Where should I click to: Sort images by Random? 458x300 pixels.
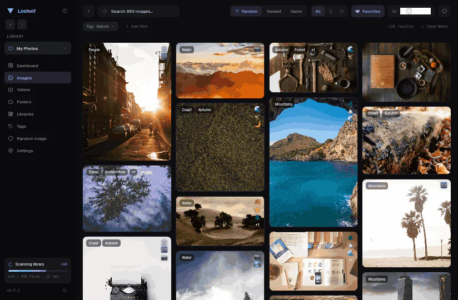point(247,11)
